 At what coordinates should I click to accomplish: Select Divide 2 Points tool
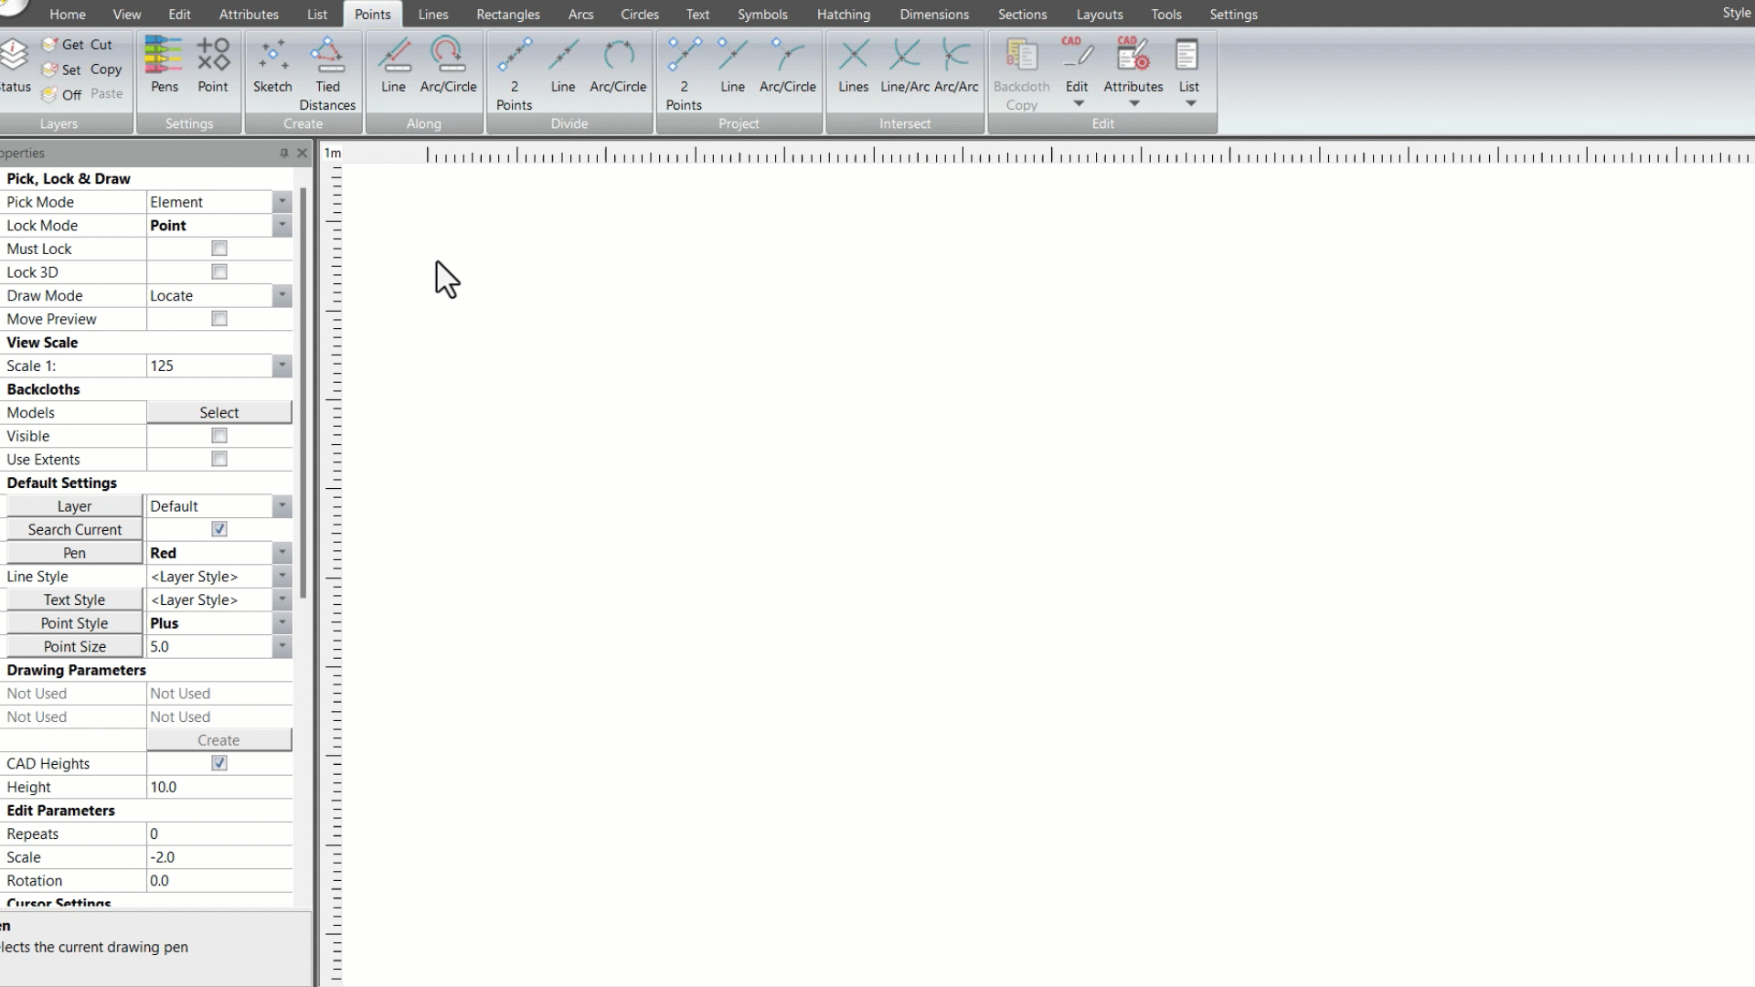tap(514, 74)
